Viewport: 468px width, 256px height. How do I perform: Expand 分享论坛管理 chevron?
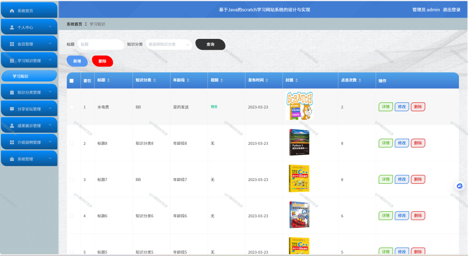tap(50, 109)
